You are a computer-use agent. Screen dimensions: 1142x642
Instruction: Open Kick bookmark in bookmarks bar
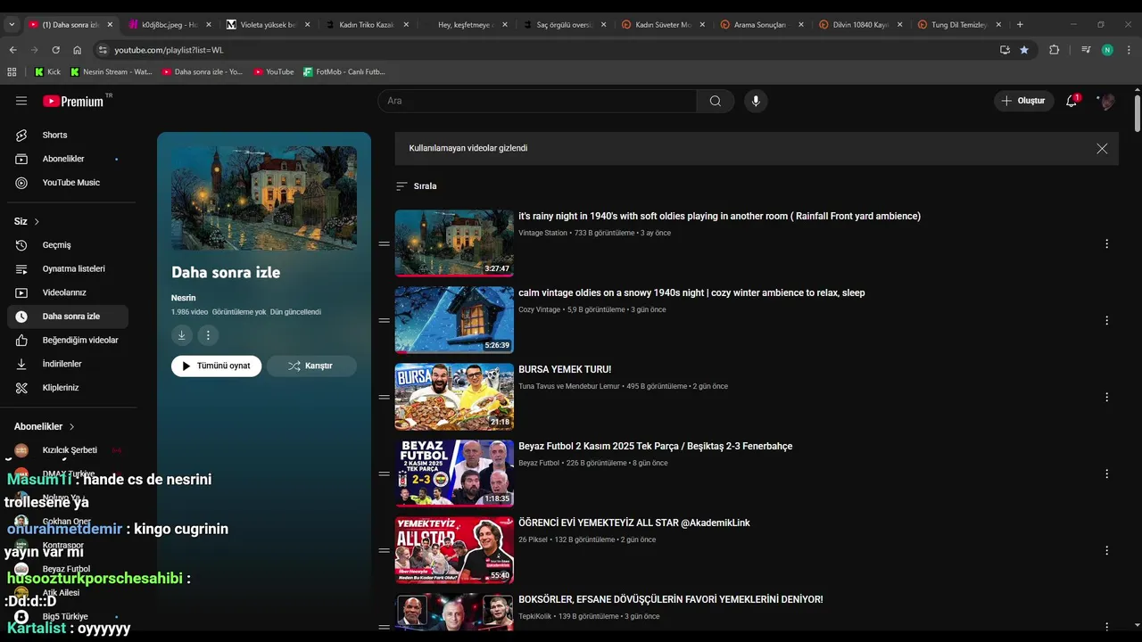47,71
